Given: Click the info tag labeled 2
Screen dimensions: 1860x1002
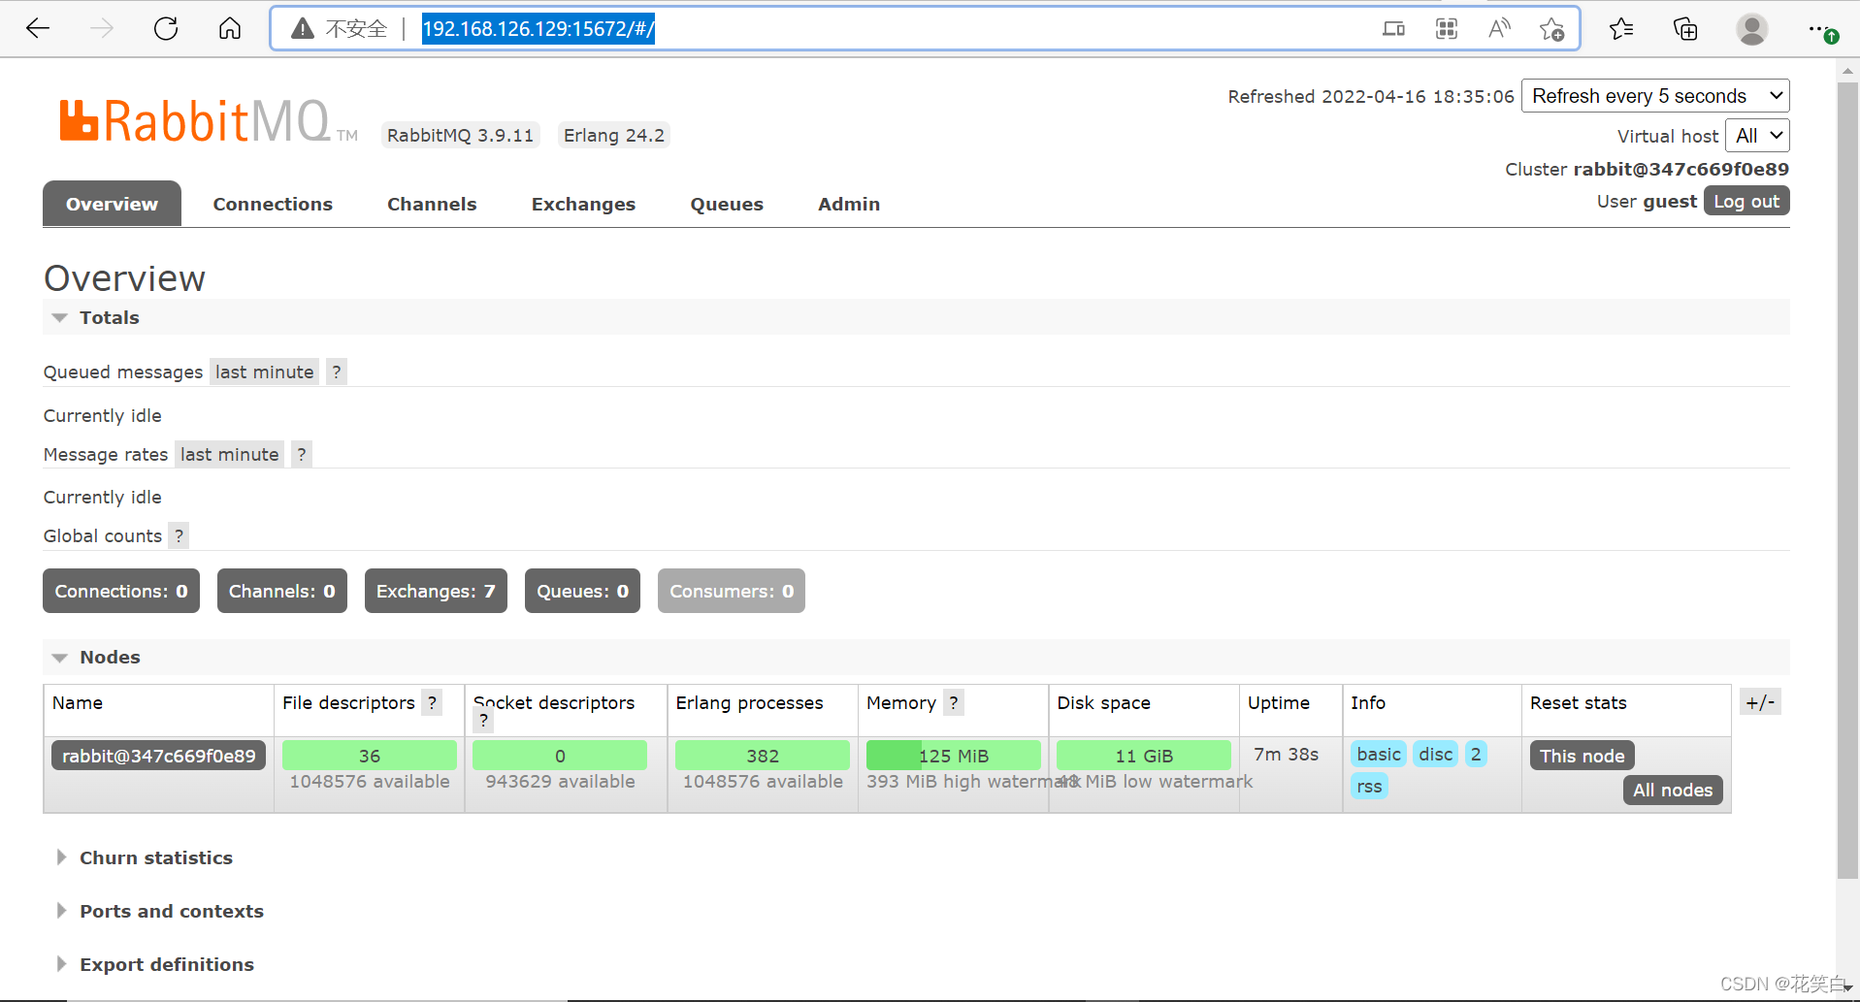Looking at the screenshot, I should pos(1476,754).
